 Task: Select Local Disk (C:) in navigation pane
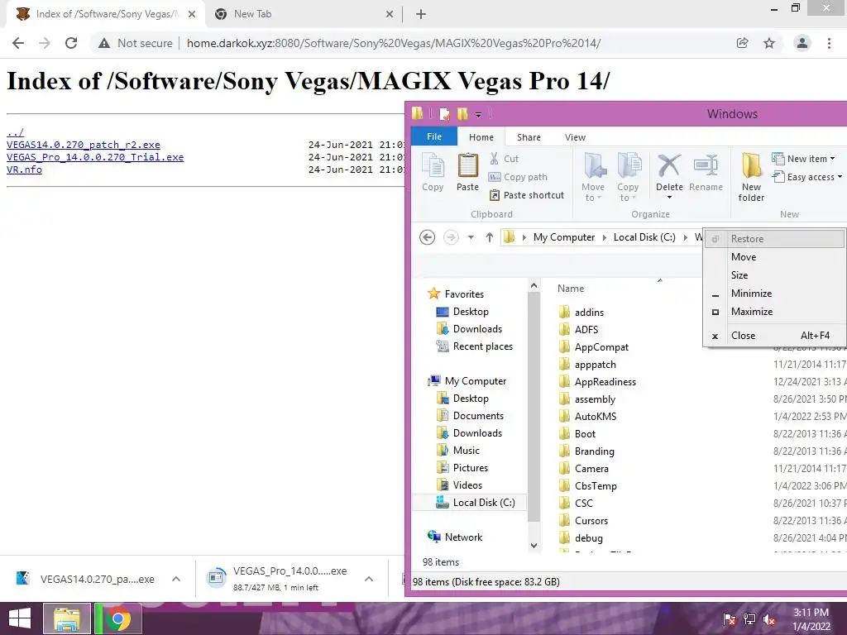[483, 503]
